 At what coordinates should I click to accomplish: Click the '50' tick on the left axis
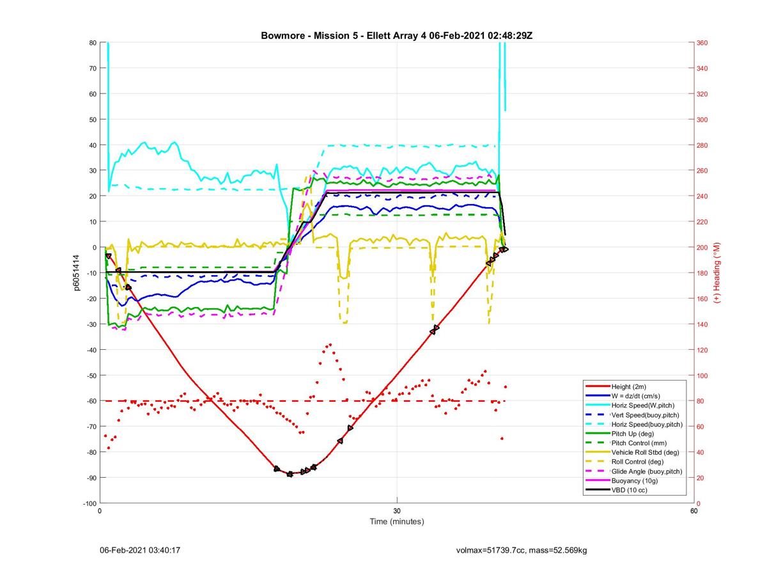(x=92, y=120)
